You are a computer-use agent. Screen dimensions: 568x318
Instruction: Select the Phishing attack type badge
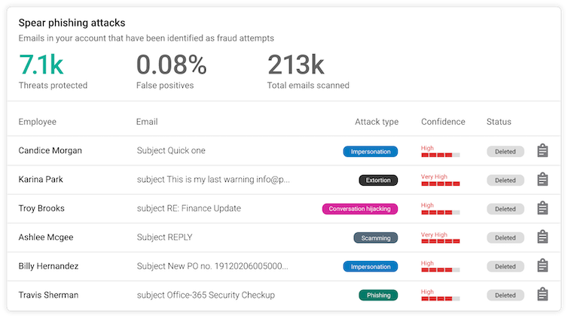click(x=378, y=295)
